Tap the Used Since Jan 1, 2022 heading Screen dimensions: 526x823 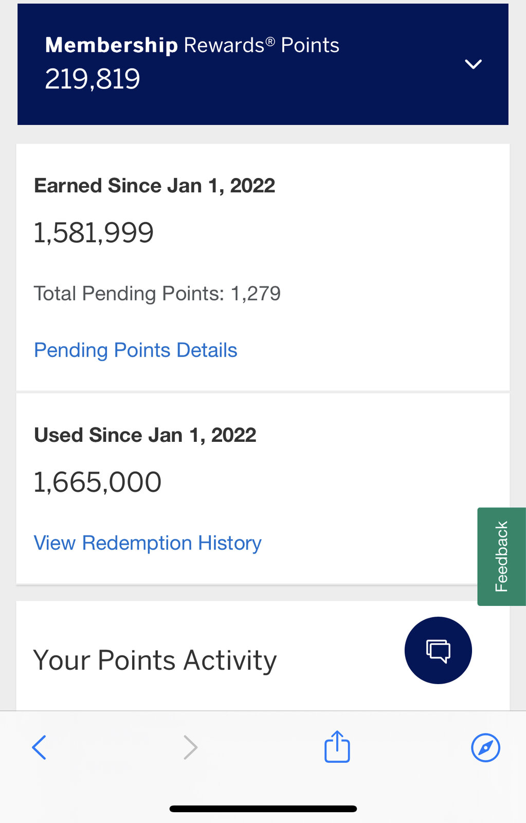[145, 435]
